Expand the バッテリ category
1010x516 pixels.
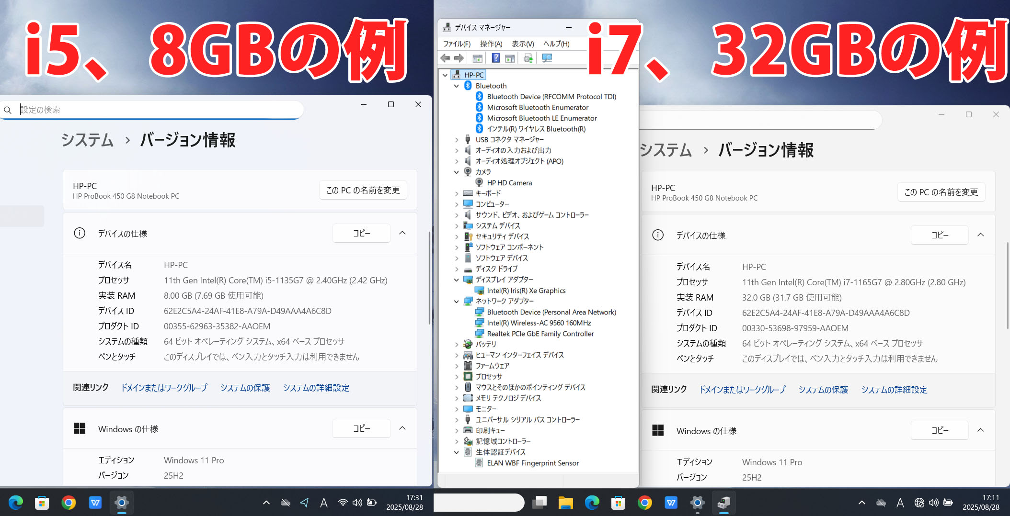(457, 345)
